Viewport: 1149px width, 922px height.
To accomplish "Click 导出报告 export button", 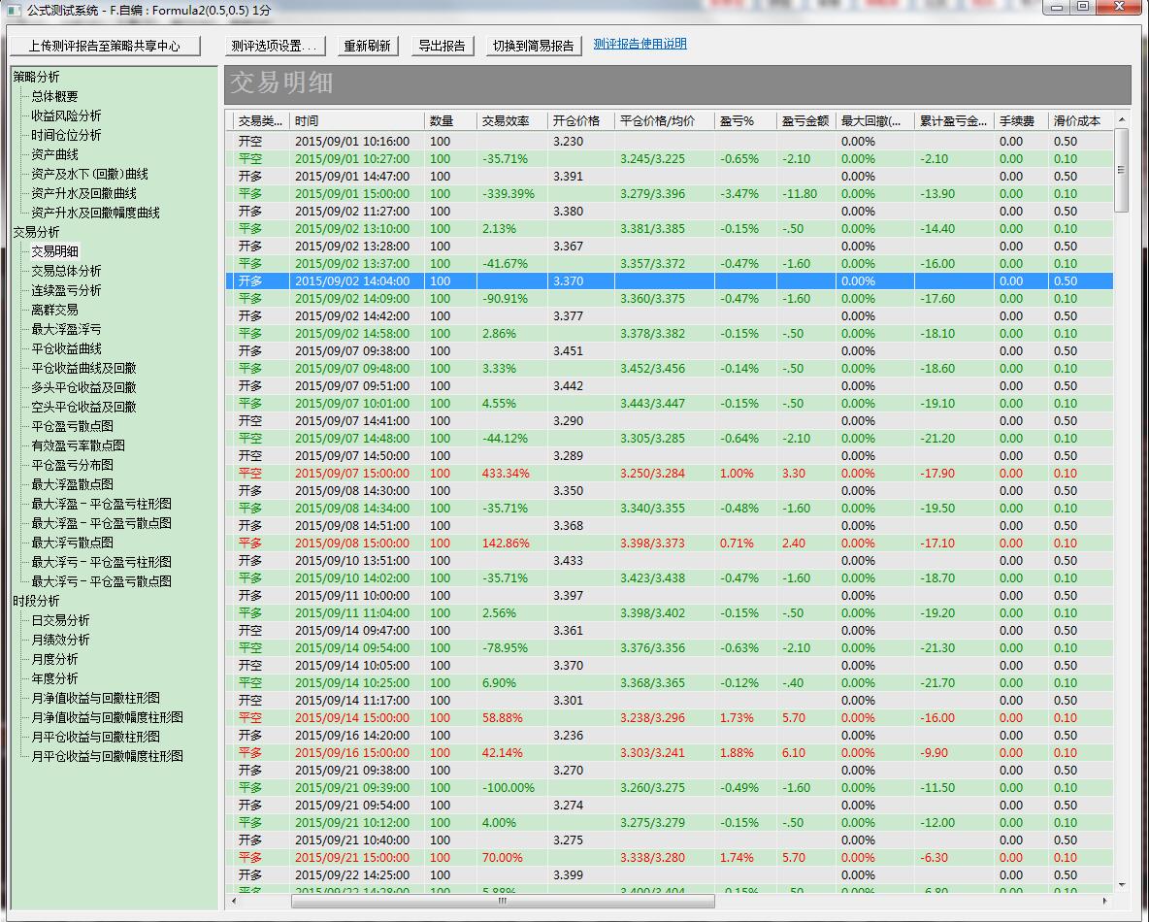I will [x=442, y=46].
